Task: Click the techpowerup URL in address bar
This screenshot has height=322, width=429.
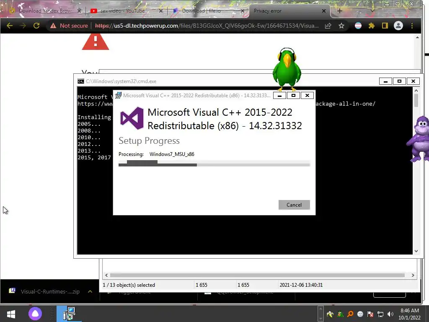Action: [207, 26]
